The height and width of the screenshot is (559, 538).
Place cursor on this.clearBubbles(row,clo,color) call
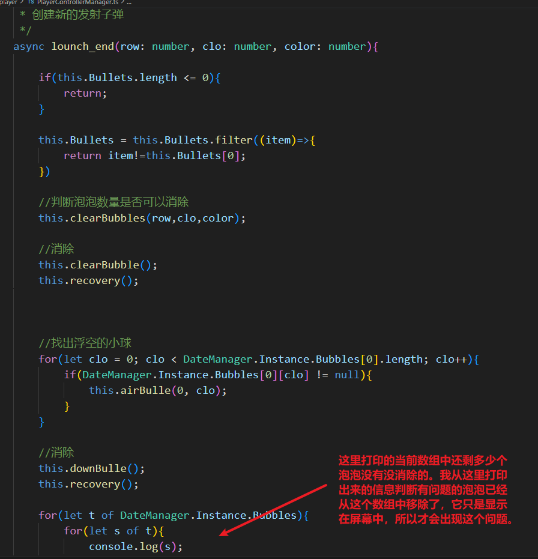point(142,218)
